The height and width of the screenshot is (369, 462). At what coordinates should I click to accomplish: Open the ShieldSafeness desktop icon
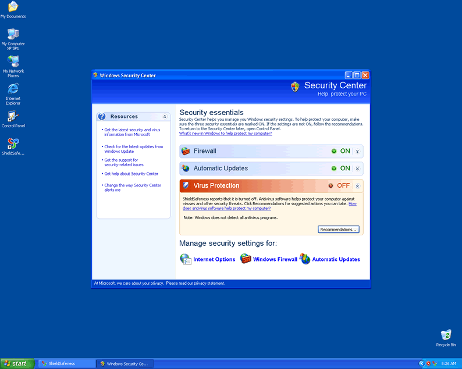[13, 144]
